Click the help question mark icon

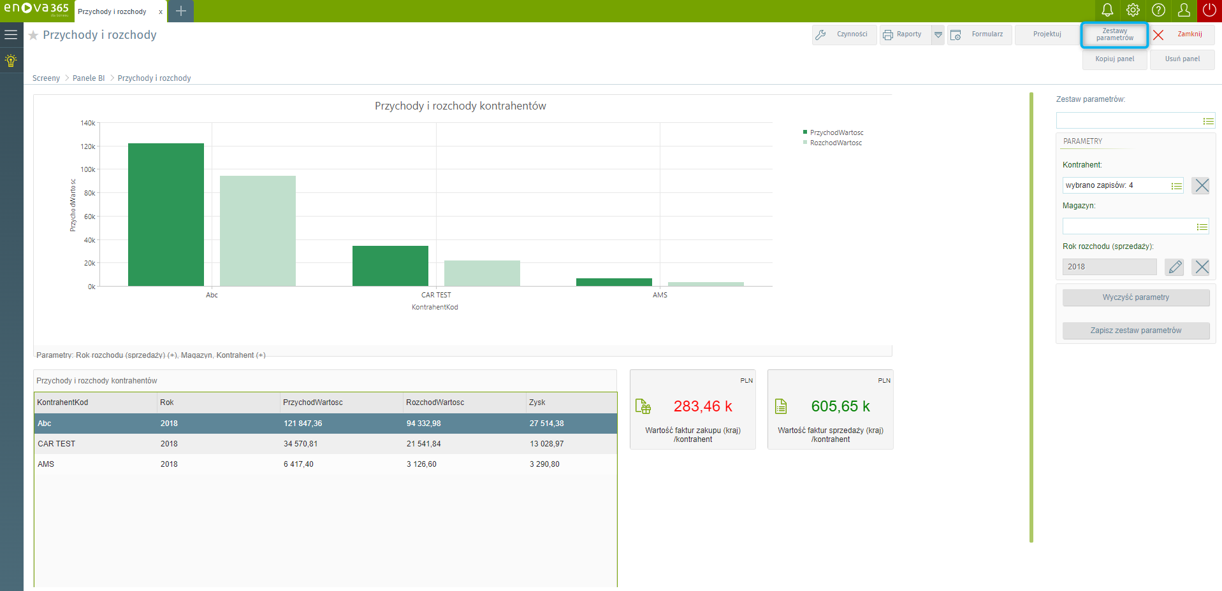1158,10
